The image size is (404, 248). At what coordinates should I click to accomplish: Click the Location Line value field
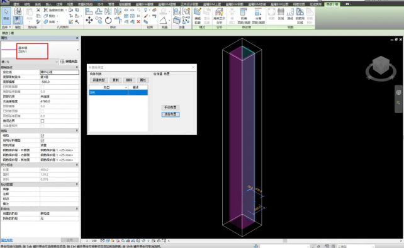coord(60,72)
